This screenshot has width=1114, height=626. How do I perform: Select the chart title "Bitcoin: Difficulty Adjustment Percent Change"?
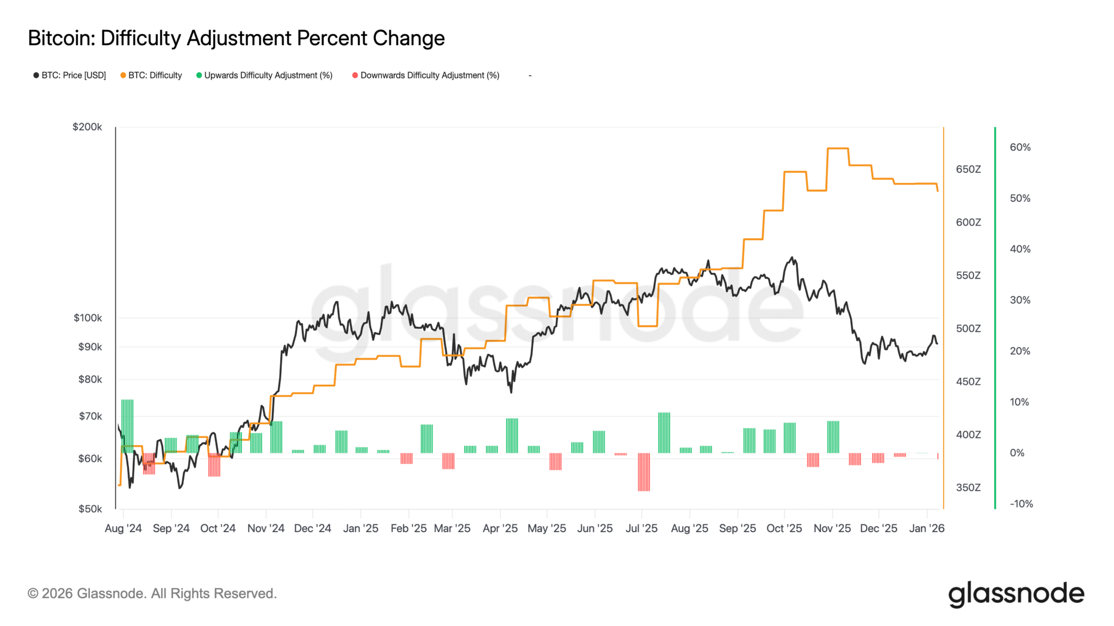(236, 38)
